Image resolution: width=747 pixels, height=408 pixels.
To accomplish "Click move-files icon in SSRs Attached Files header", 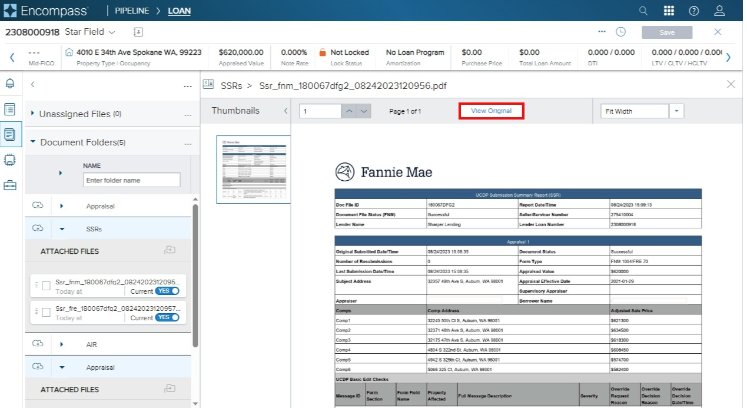I will pyautogui.click(x=170, y=250).
